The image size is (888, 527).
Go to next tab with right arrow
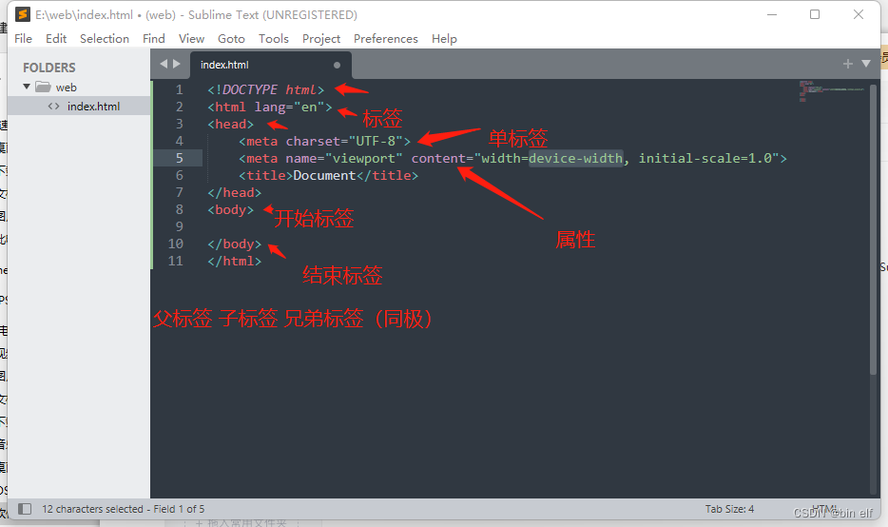coord(177,64)
